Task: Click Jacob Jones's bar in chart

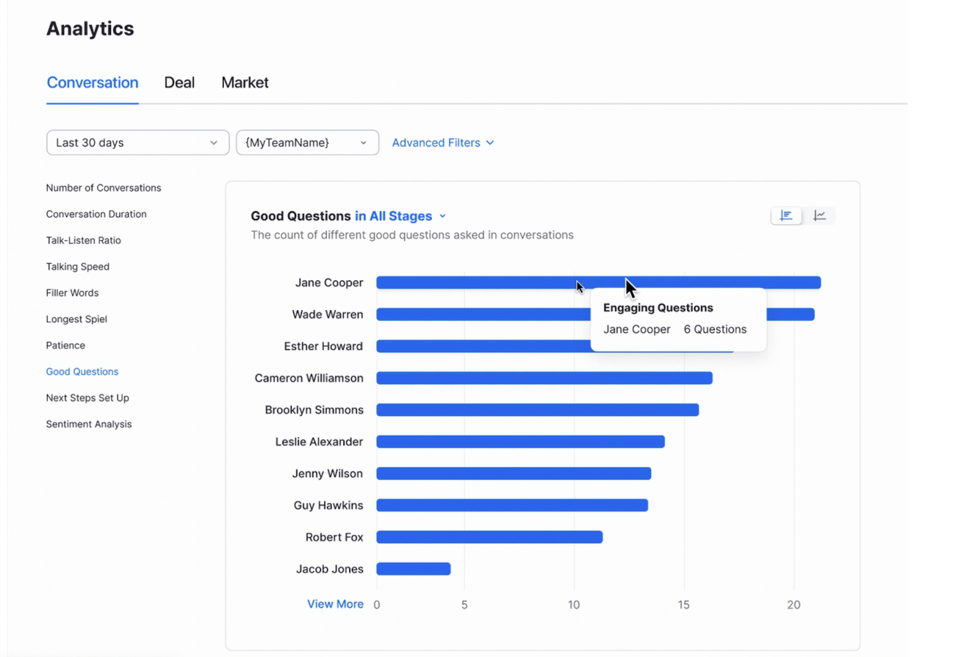Action: point(413,569)
